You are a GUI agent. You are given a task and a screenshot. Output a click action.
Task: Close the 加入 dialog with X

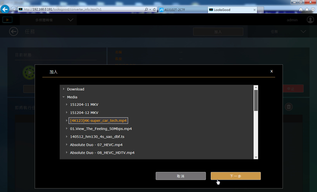tap(272, 71)
